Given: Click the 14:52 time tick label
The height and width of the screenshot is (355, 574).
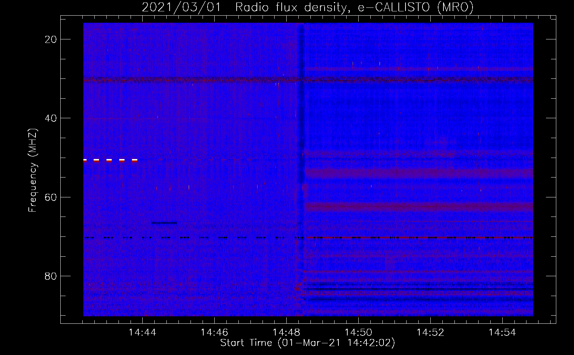Looking at the screenshot, I should (430, 333).
